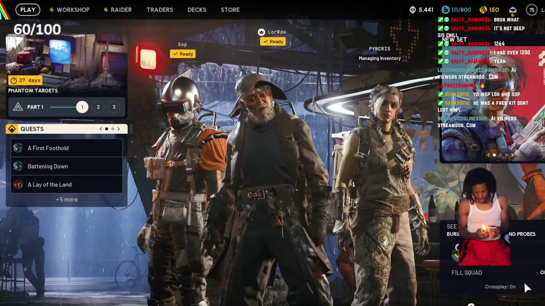Click the triangle icon beside PART 1
This screenshot has width=545, height=306.
[x=18, y=107]
